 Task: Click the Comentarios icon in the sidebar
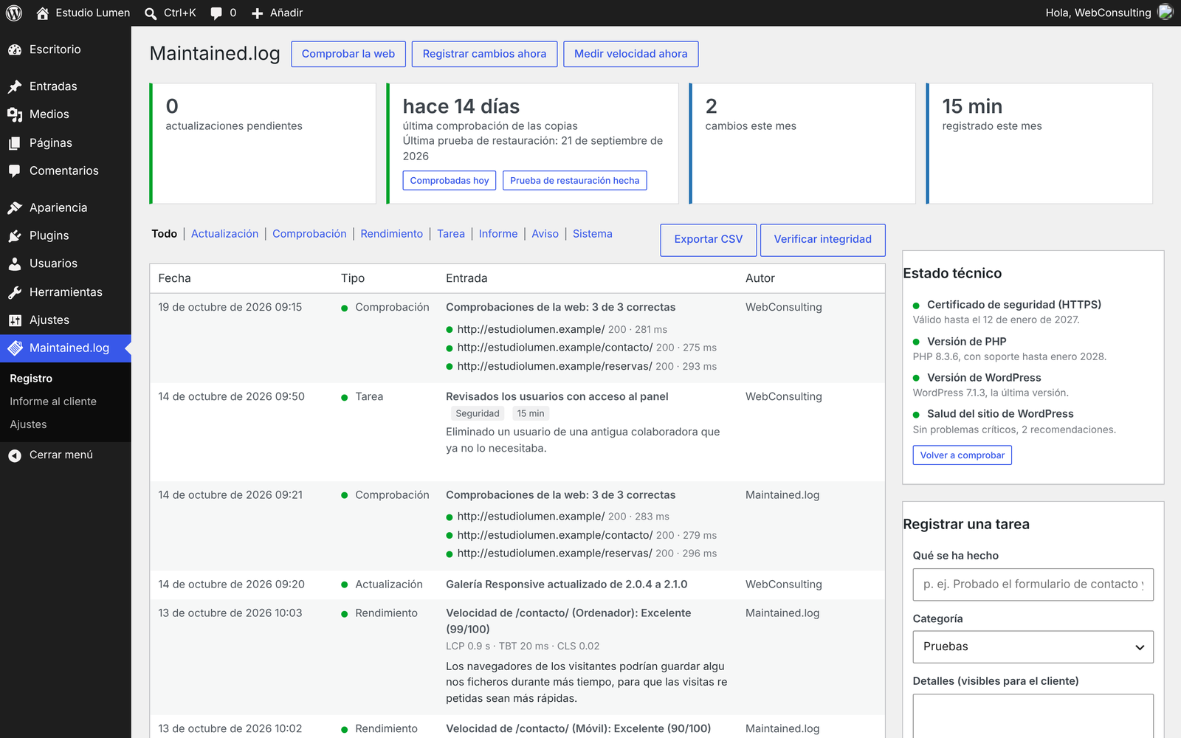point(15,170)
